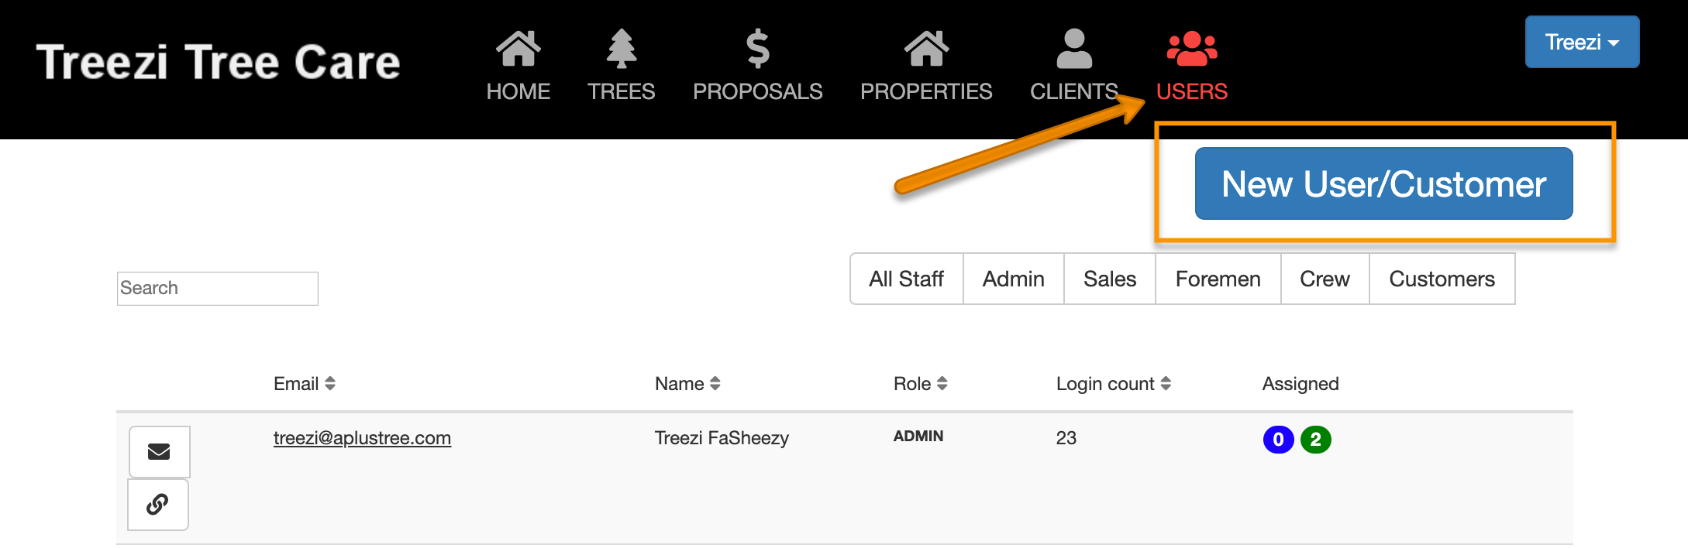The height and width of the screenshot is (548, 1688).
Task: Expand the Treezi account dropdown
Action: [x=1581, y=42]
